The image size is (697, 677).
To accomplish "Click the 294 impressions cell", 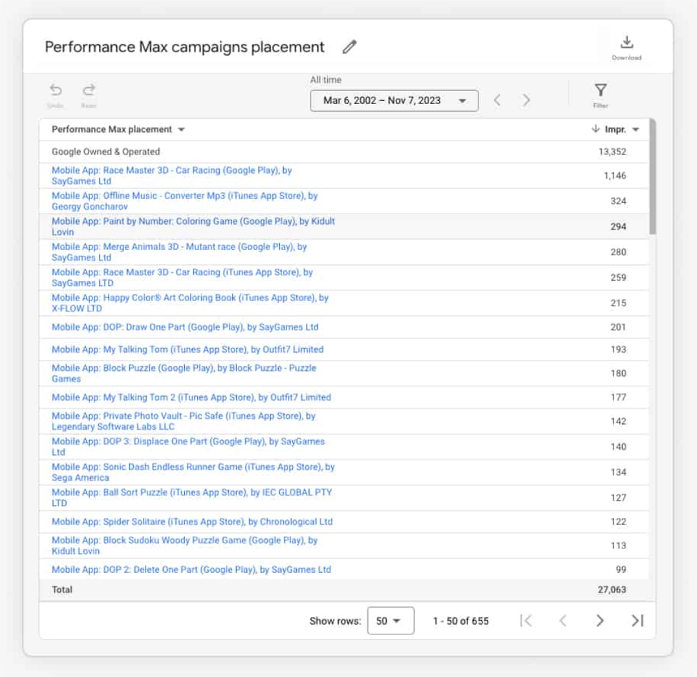I will [618, 227].
